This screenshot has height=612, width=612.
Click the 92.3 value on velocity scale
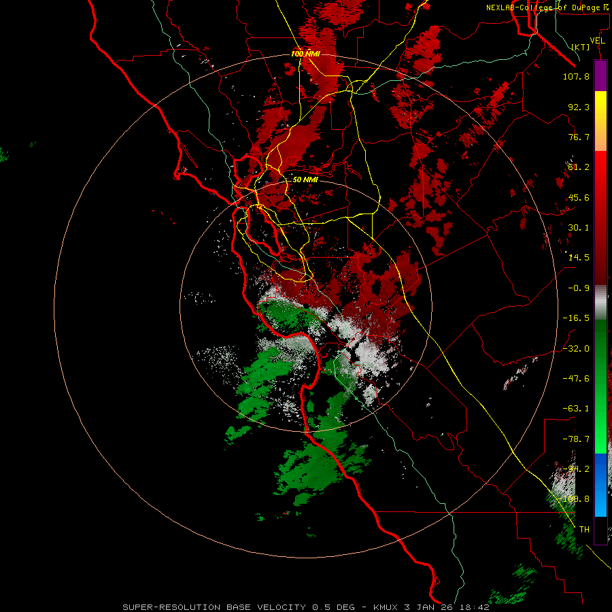point(579,107)
